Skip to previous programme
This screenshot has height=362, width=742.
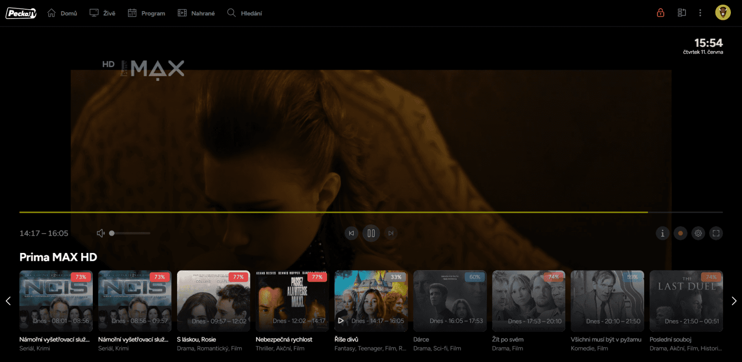tap(352, 233)
